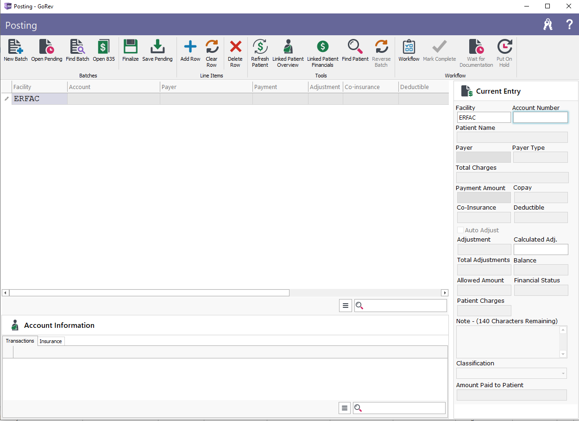The height and width of the screenshot is (421, 579).
Task: Sort by Adjustment column header
Action: [x=325, y=87]
